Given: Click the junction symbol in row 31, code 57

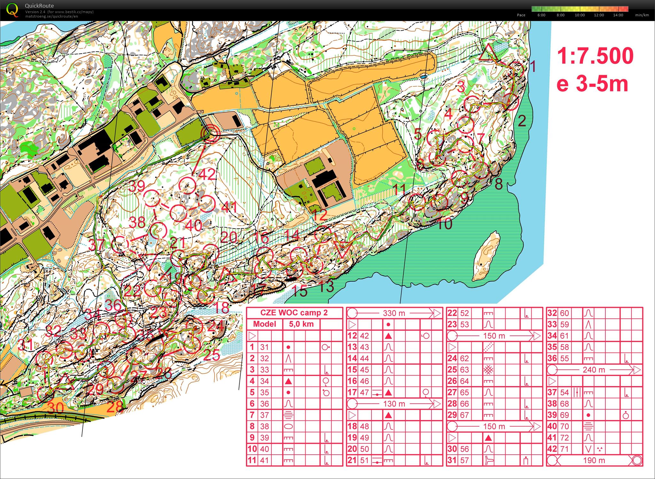Looking at the screenshot, I should [488, 460].
